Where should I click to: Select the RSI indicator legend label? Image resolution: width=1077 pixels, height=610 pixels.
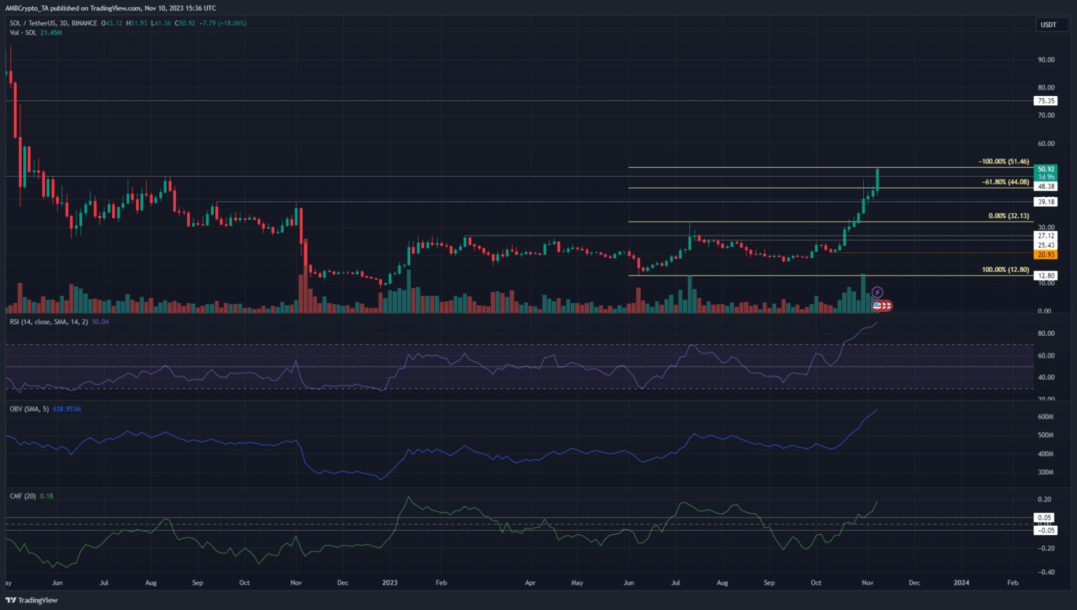pyautogui.click(x=49, y=322)
